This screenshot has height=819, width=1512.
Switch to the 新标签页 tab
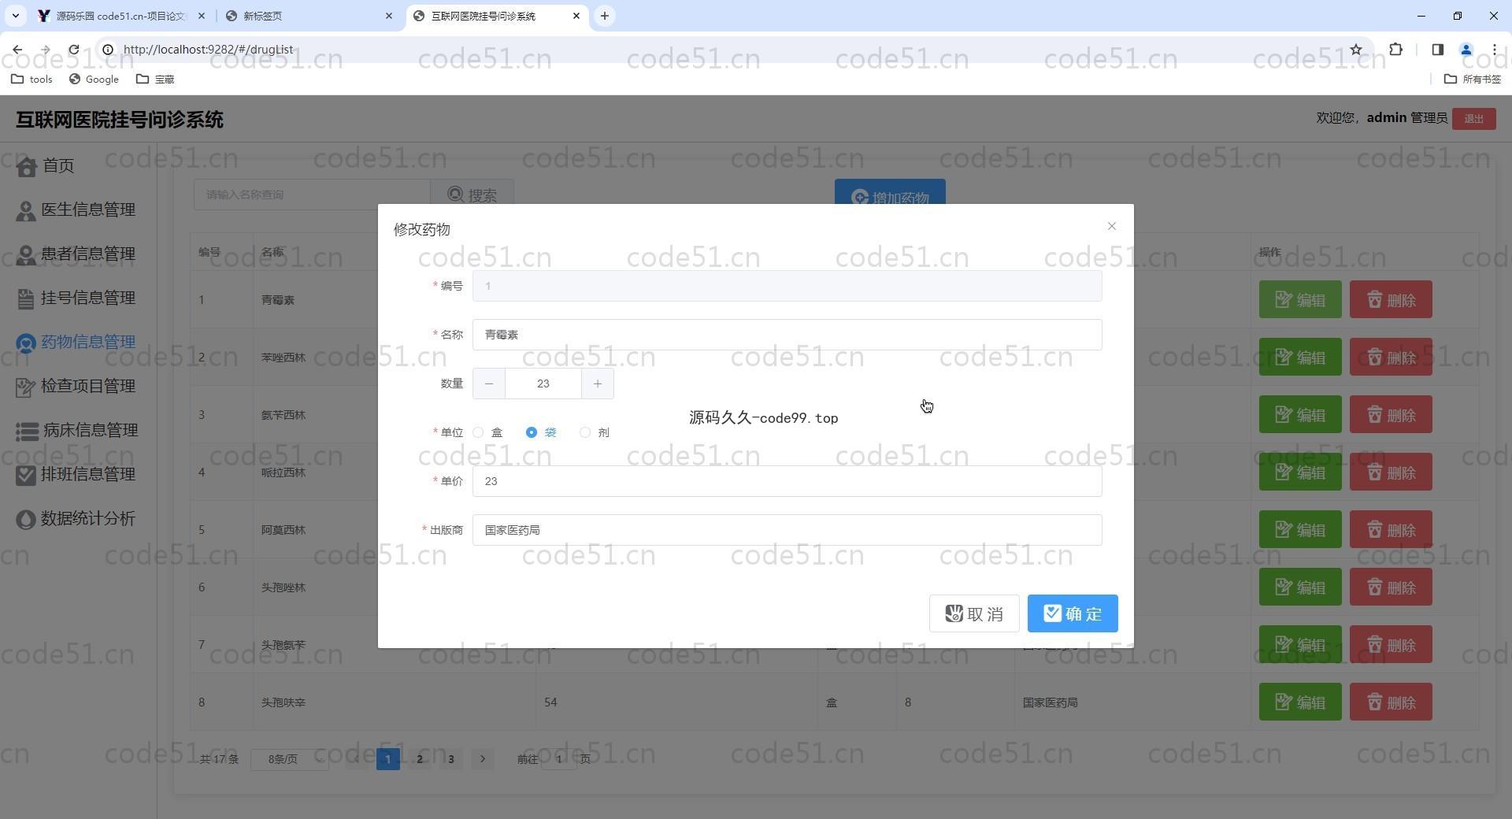click(309, 16)
